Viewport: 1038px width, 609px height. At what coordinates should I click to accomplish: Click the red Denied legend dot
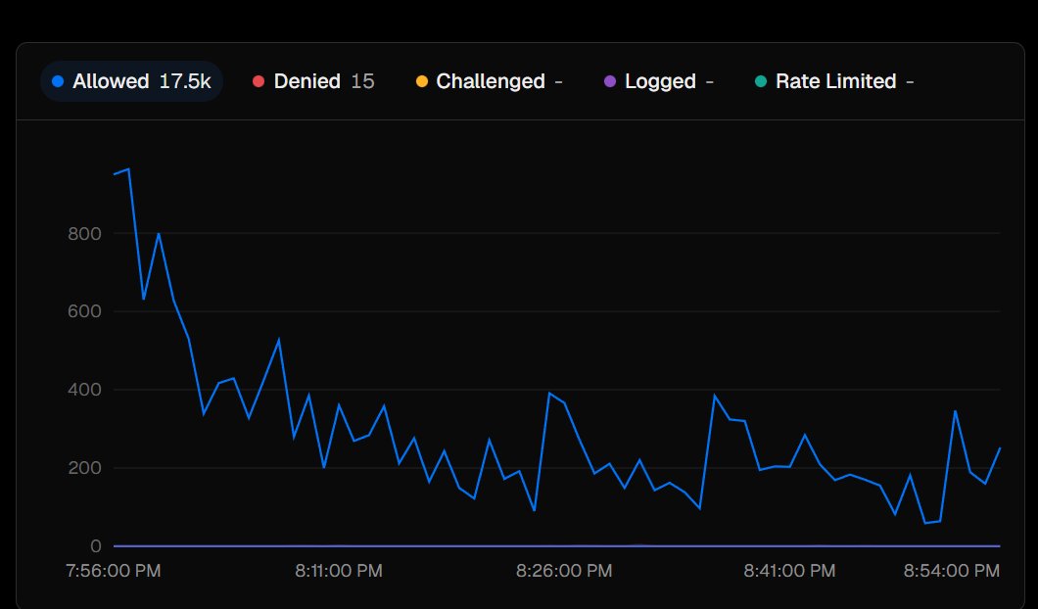[x=259, y=81]
